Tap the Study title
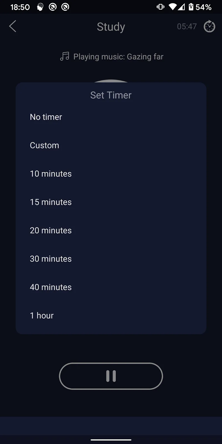 tap(111, 27)
